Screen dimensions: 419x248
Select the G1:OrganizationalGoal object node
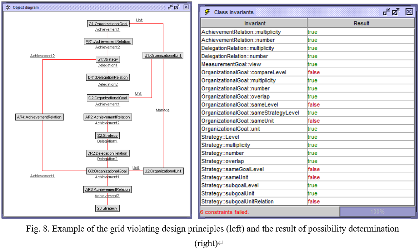pos(108,24)
